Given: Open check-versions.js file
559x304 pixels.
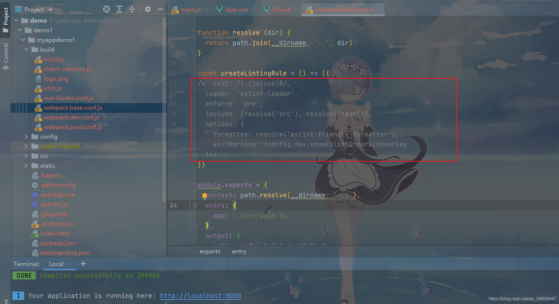Looking at the screenshot, I should pyautogui.click(x=67, y=69).
